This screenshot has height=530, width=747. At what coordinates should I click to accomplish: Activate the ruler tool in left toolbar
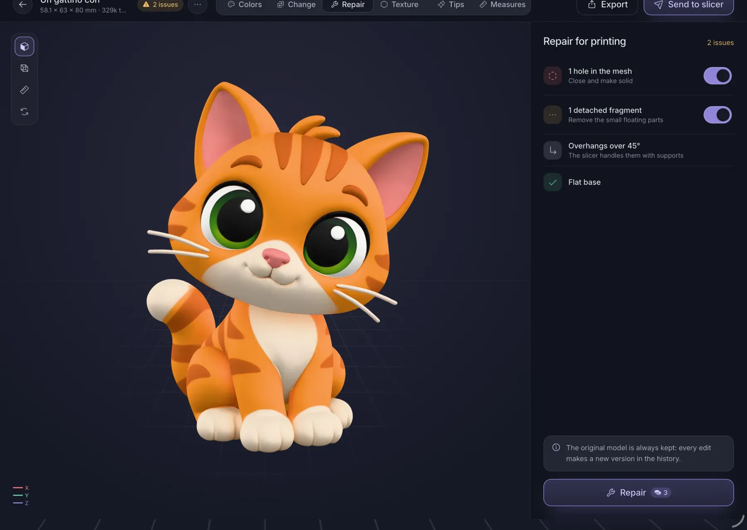coord(24,90)
